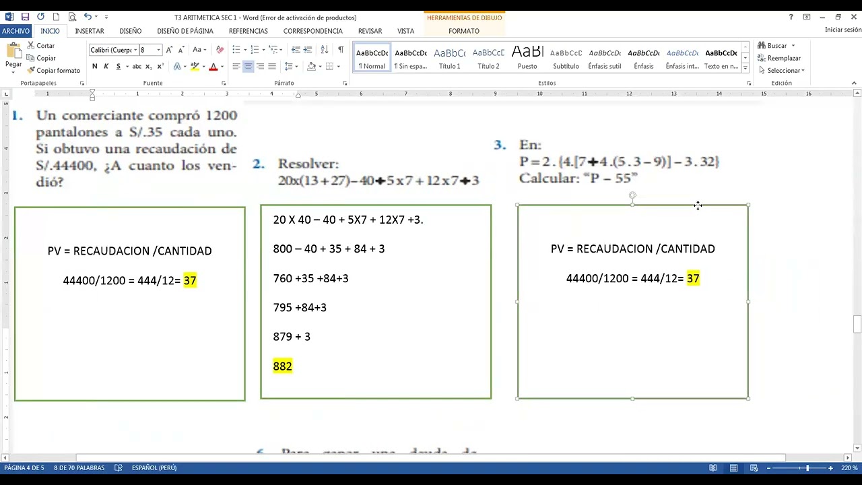Viewport: 862px width, 485px height.
Task: Save document with the floppy disk icon
Action: [25, 17]
